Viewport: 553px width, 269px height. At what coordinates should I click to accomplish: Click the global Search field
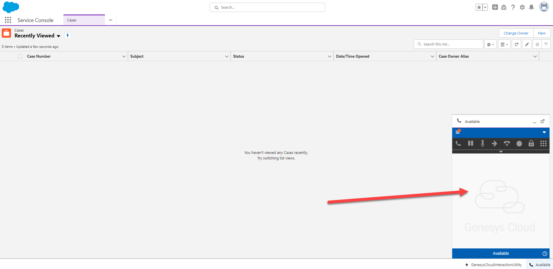[x=267, y=7]
